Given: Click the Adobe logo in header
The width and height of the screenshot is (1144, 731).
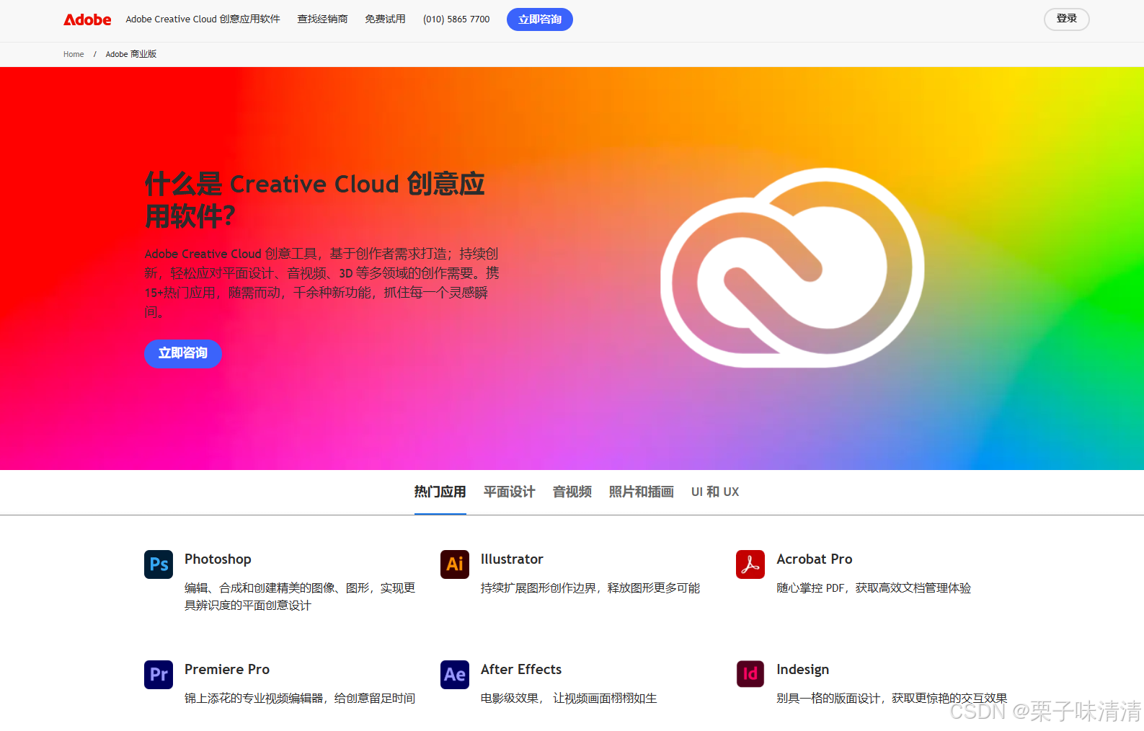Looking at the screenshot, I should point(87,19).
